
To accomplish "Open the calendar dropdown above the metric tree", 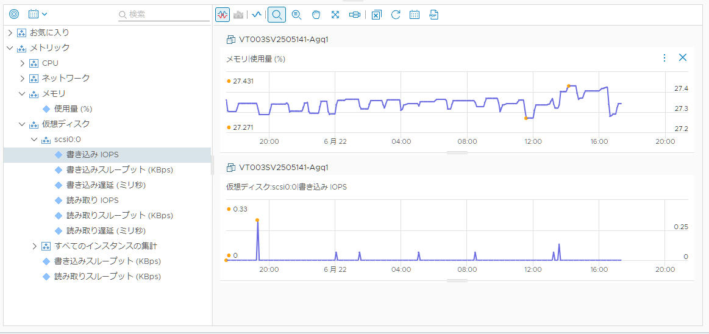I will pos(38,15).
